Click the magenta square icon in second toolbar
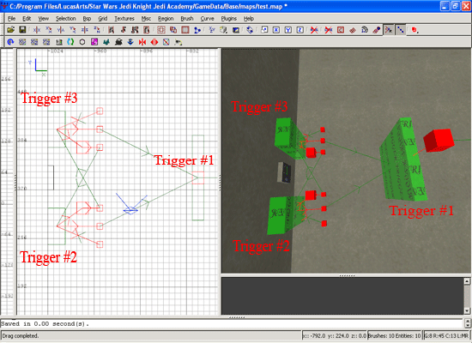472x343 pixels. [94, 42]
